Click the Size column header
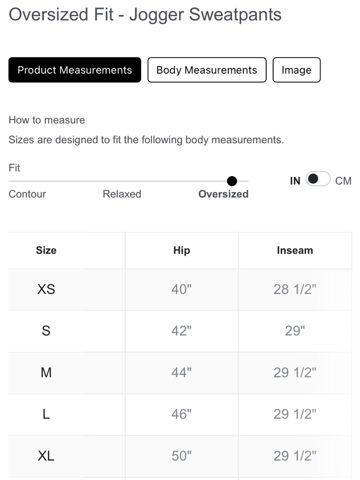360x480 pixels. click(x=46, y=250)
